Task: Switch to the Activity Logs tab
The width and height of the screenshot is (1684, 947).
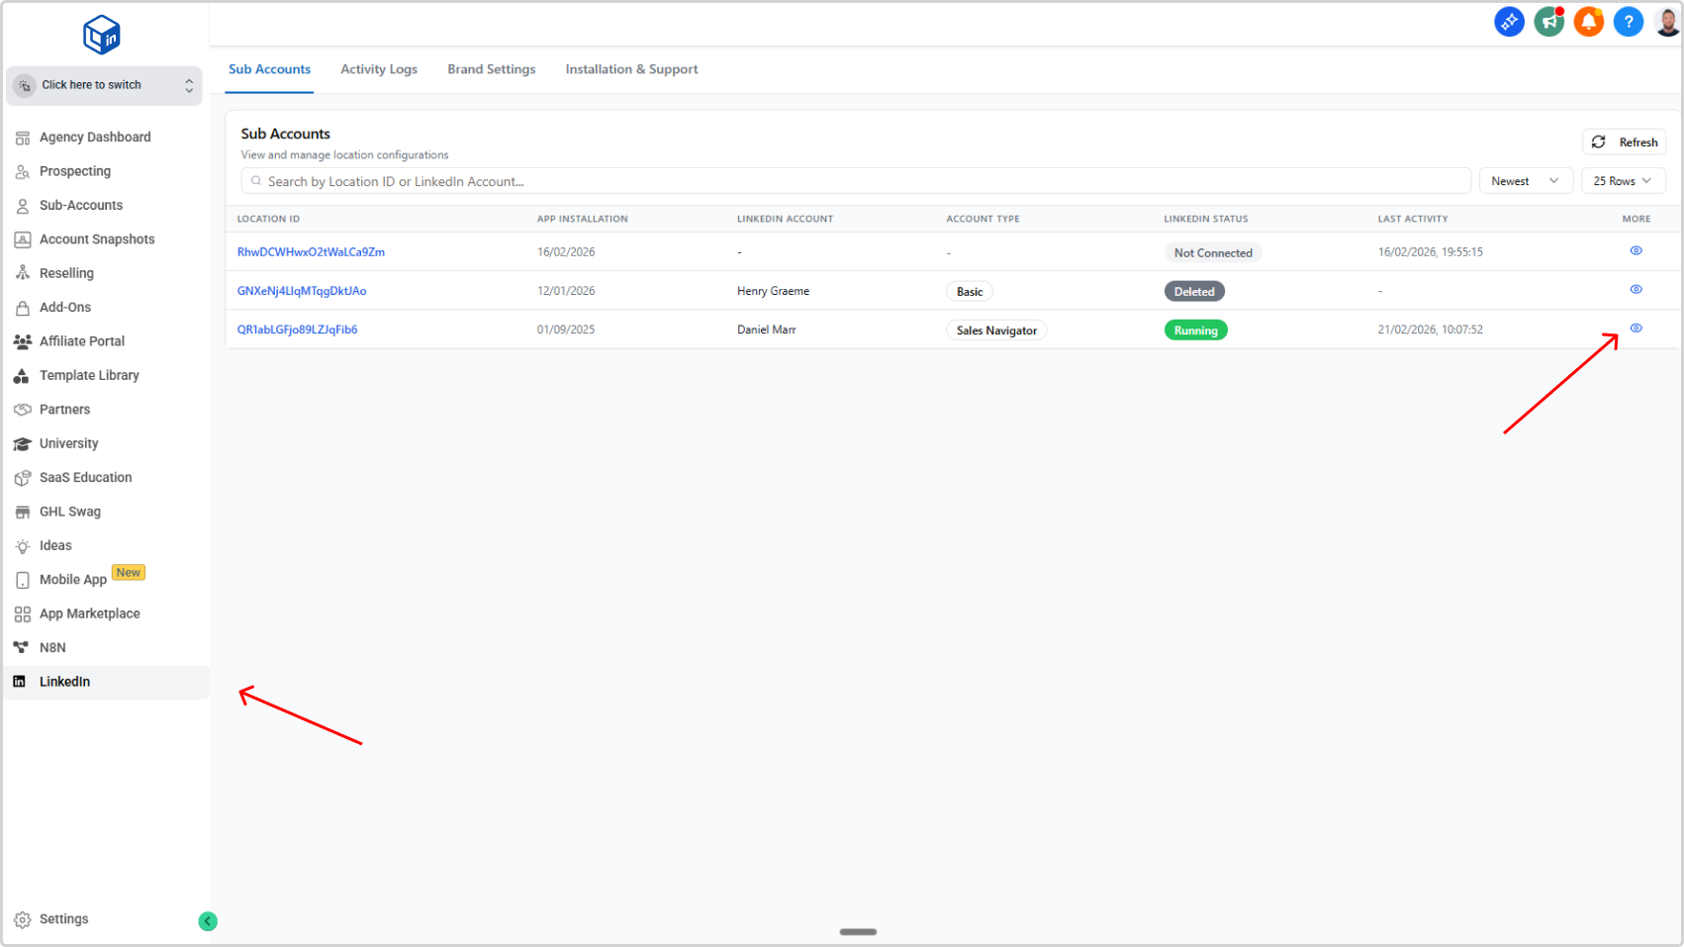Action: pyautogui.click(x=379, y=69)
